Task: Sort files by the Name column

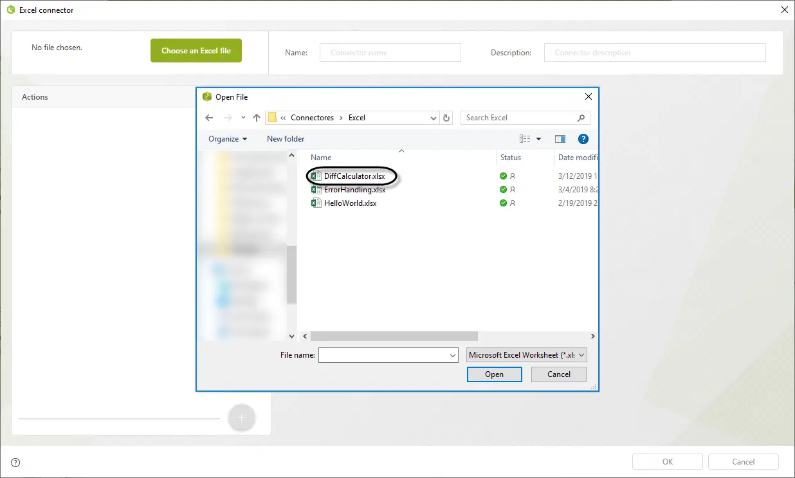Action: pos(321,158)
